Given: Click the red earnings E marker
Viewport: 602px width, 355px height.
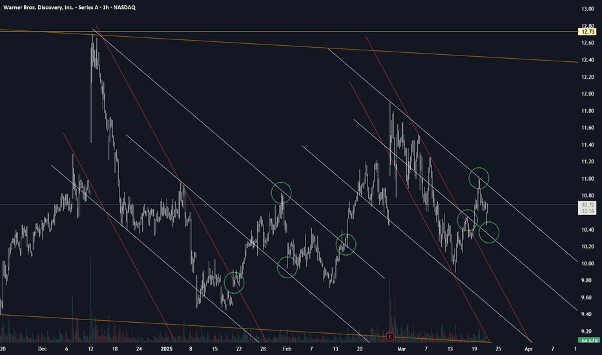Looking at the screenshot, I should (x=389, y=338).
